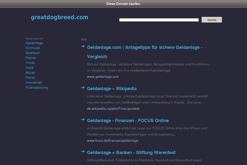Click arrow icon beside Geldanlage.com Anlagetipps ad
Screen dimensions: 247x165
(x=83, y=46)
